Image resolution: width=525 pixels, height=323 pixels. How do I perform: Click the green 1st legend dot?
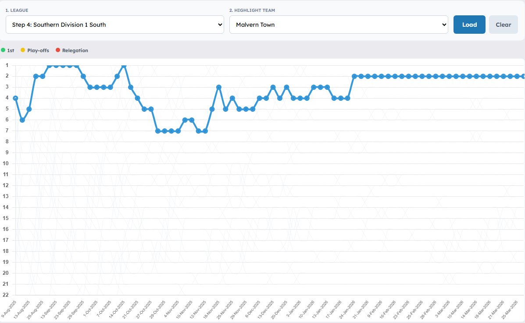point(3,50)
